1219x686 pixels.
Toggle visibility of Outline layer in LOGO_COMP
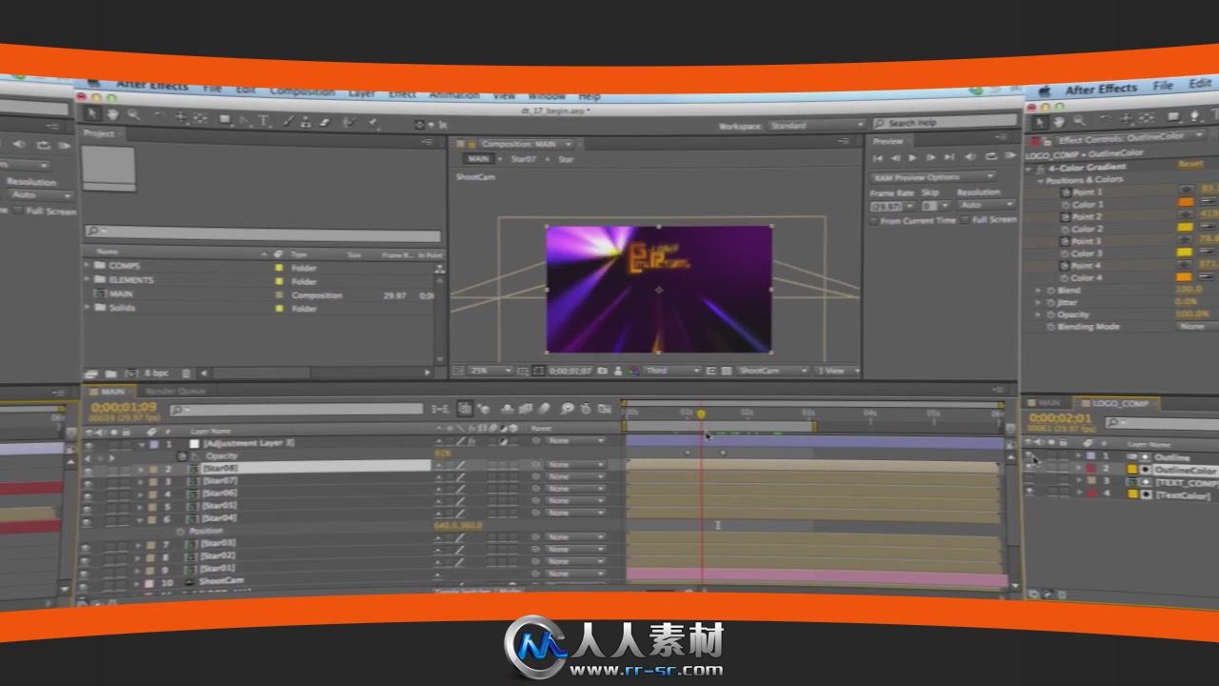[x=1028, y=456]
